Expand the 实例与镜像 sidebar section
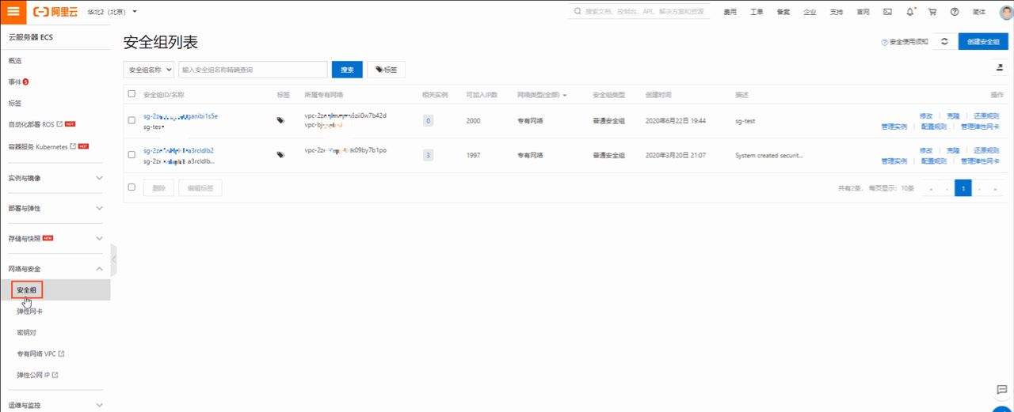Viewport: 1014px width, 412px height. (55, 178)
